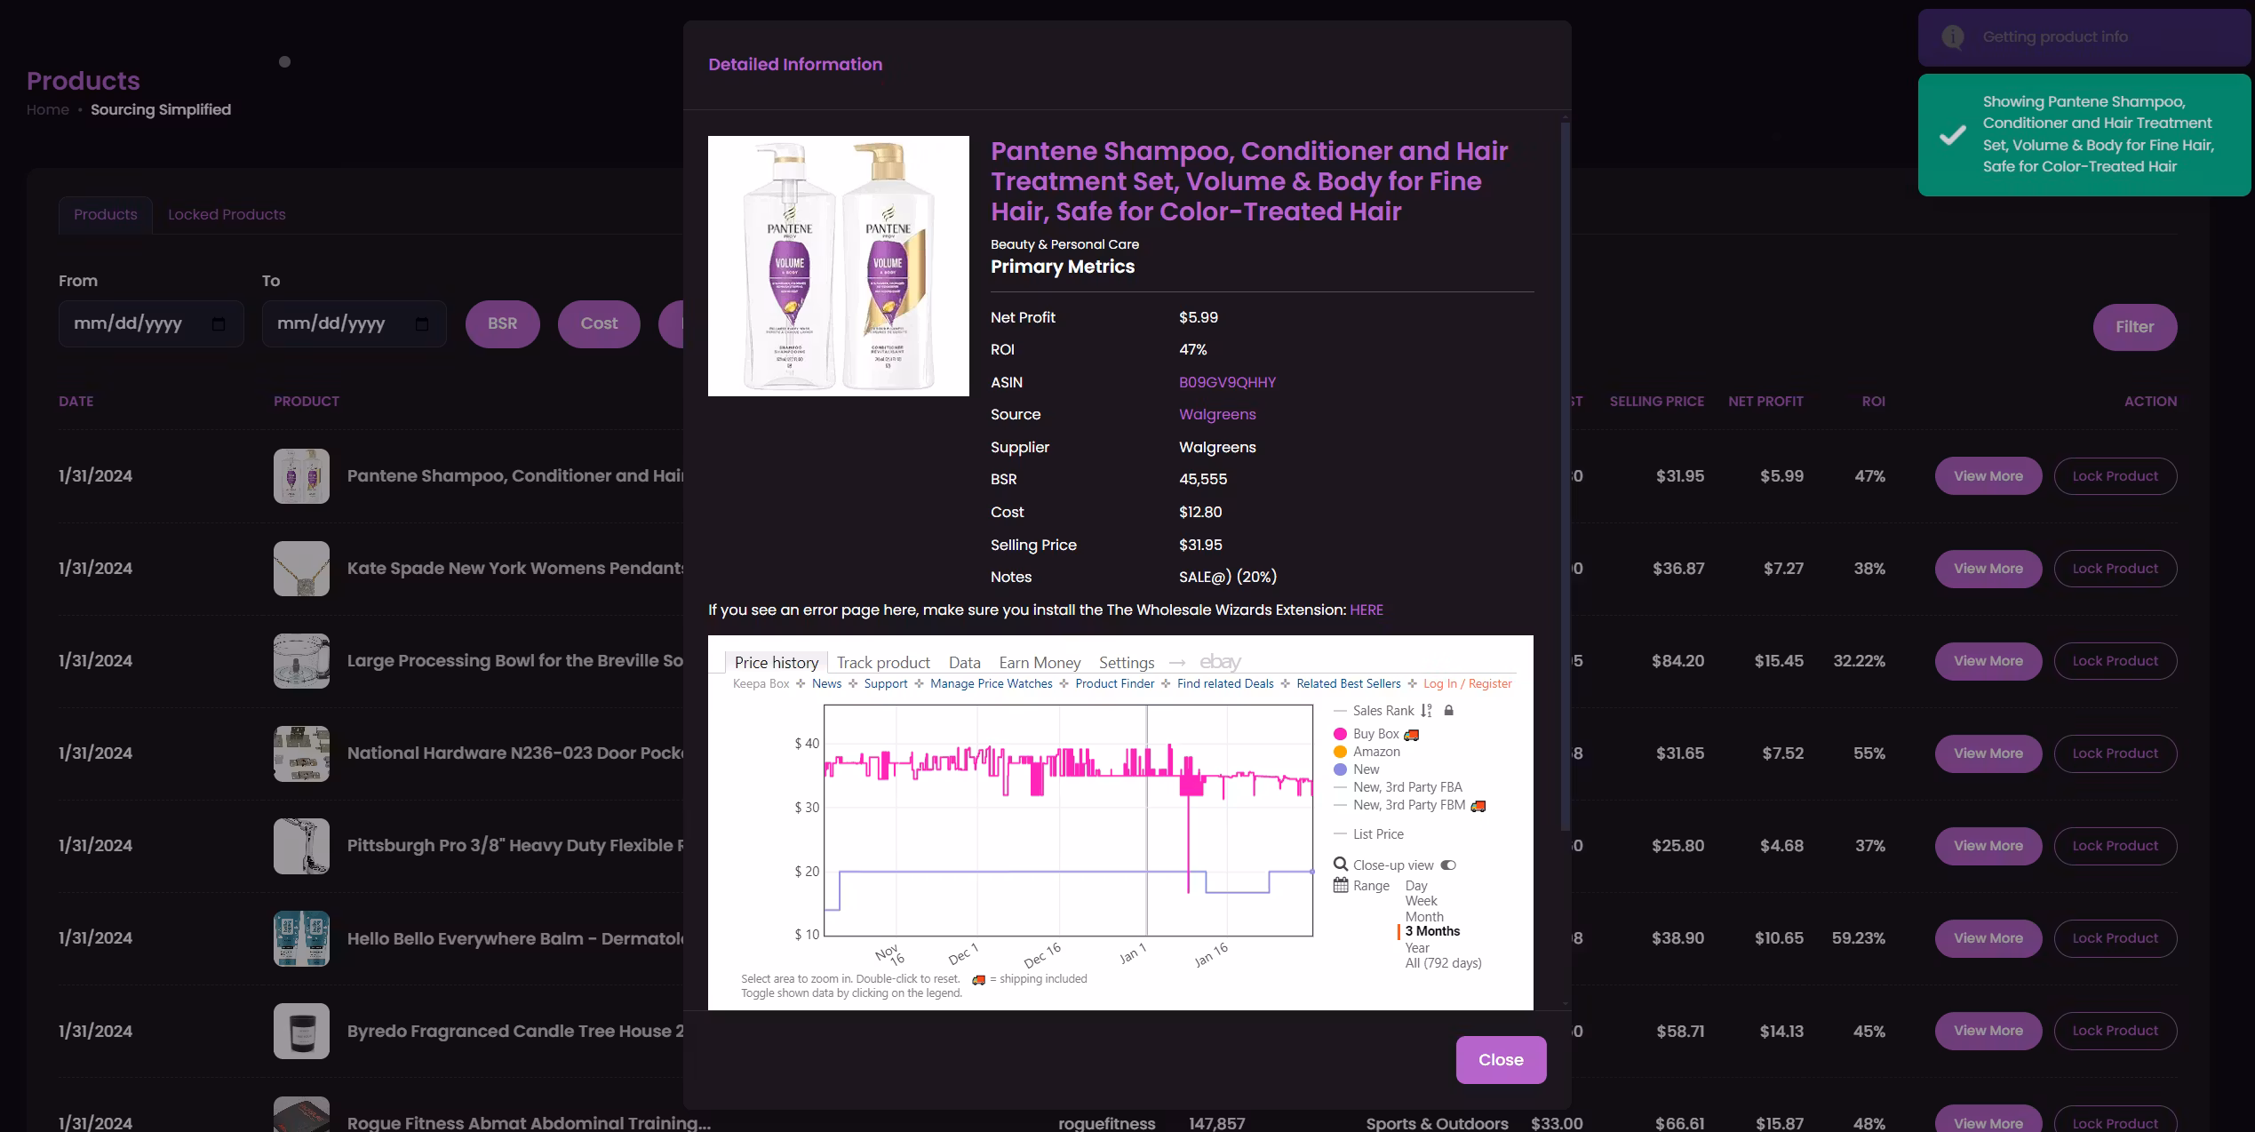Click the HERE extension link
This screenshot has width=2255, height=1132.
1367,610
